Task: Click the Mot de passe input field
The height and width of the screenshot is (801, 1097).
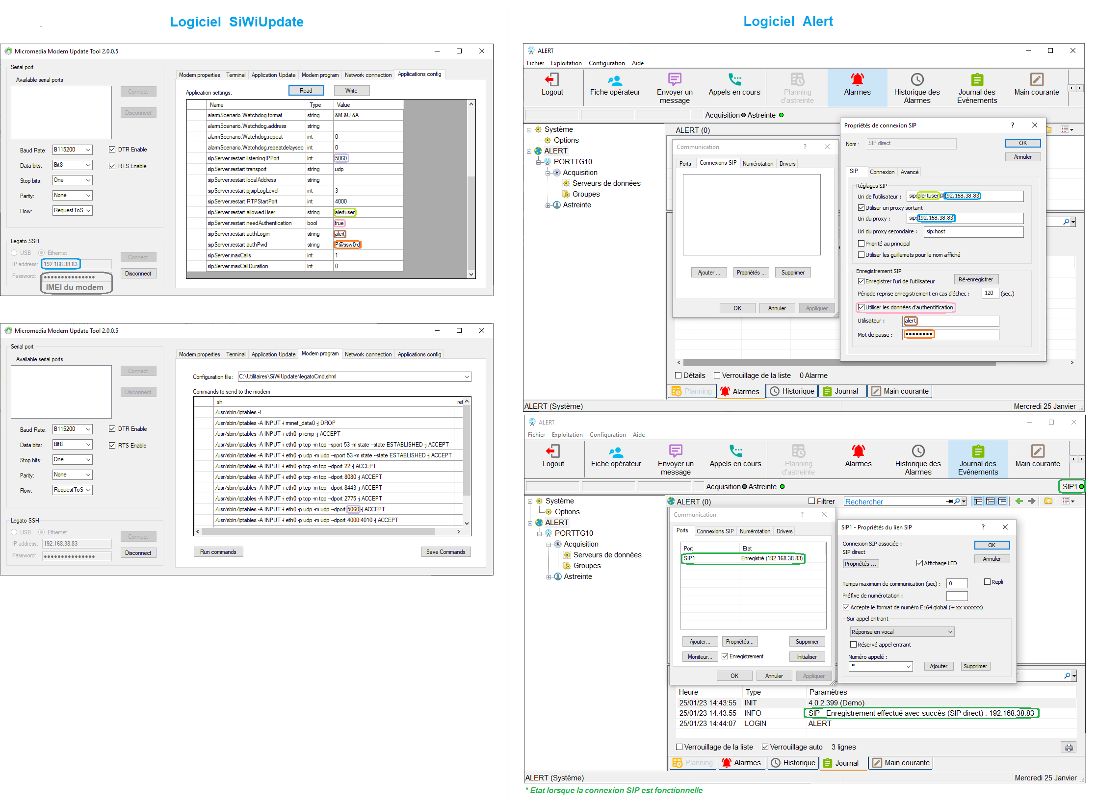Action: [950, 334]
